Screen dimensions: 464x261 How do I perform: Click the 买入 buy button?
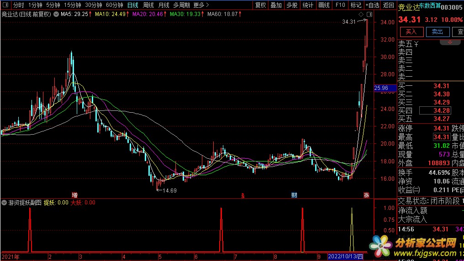coord(411,31)
